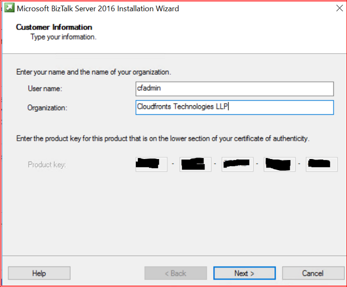
Task: Click the User name text field
Action: (234, 89)
